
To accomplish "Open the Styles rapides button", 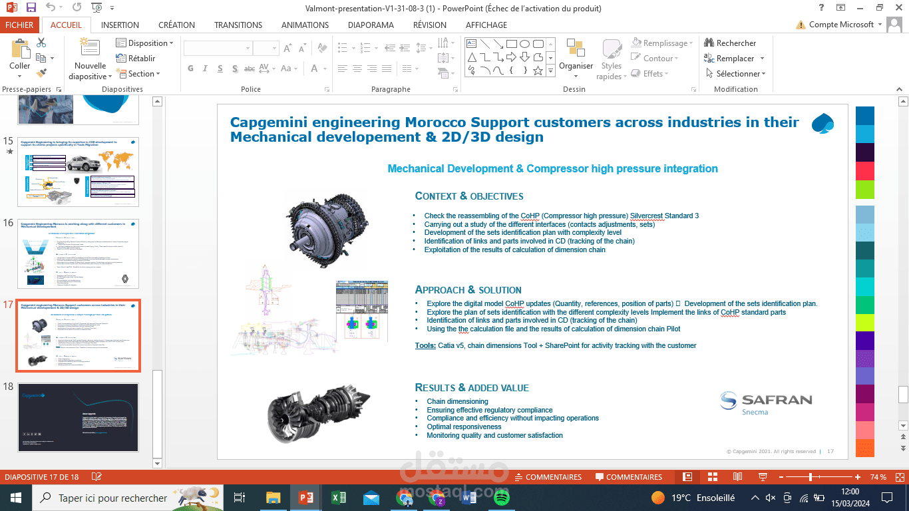I will click(x=612, y=60).
